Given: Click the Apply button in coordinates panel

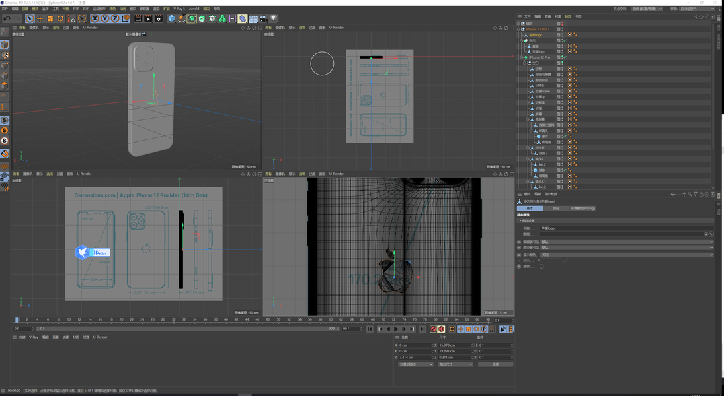Looking at the screenshot, I should tap(495, 364).
